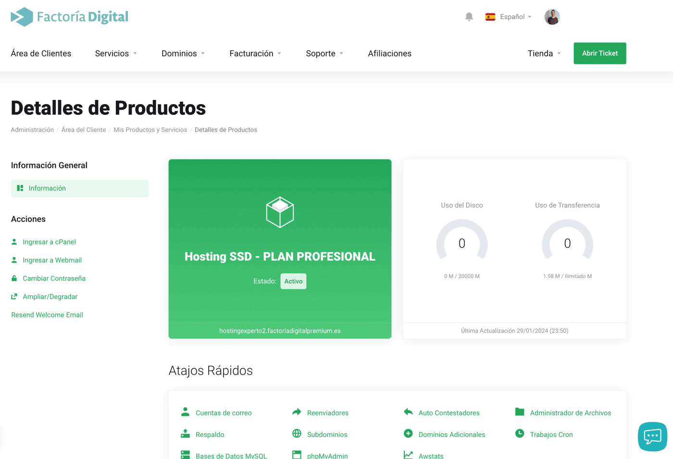Viewport: 673px width, 459px height.
Task: Click the Información panel icon
Action: click(x=20, y=188)
